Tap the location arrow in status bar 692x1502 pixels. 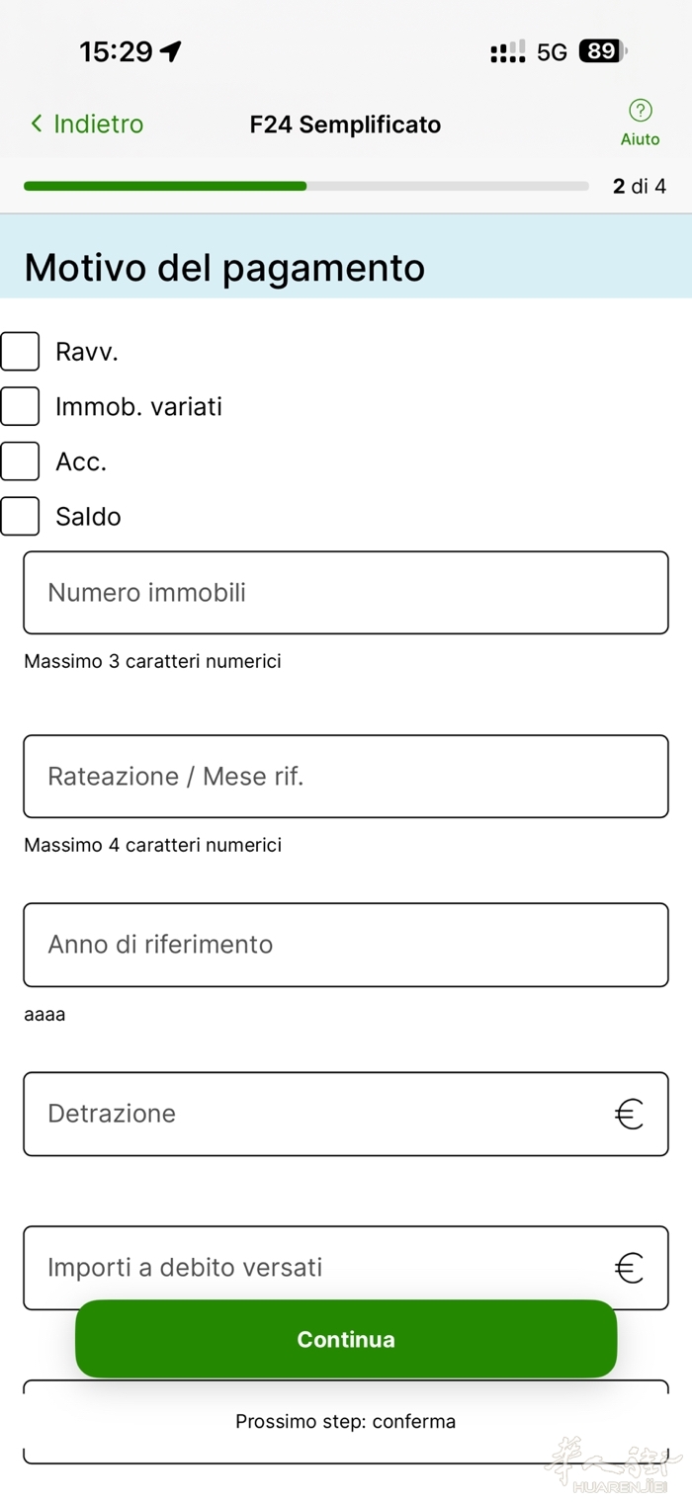pos(171,51)
